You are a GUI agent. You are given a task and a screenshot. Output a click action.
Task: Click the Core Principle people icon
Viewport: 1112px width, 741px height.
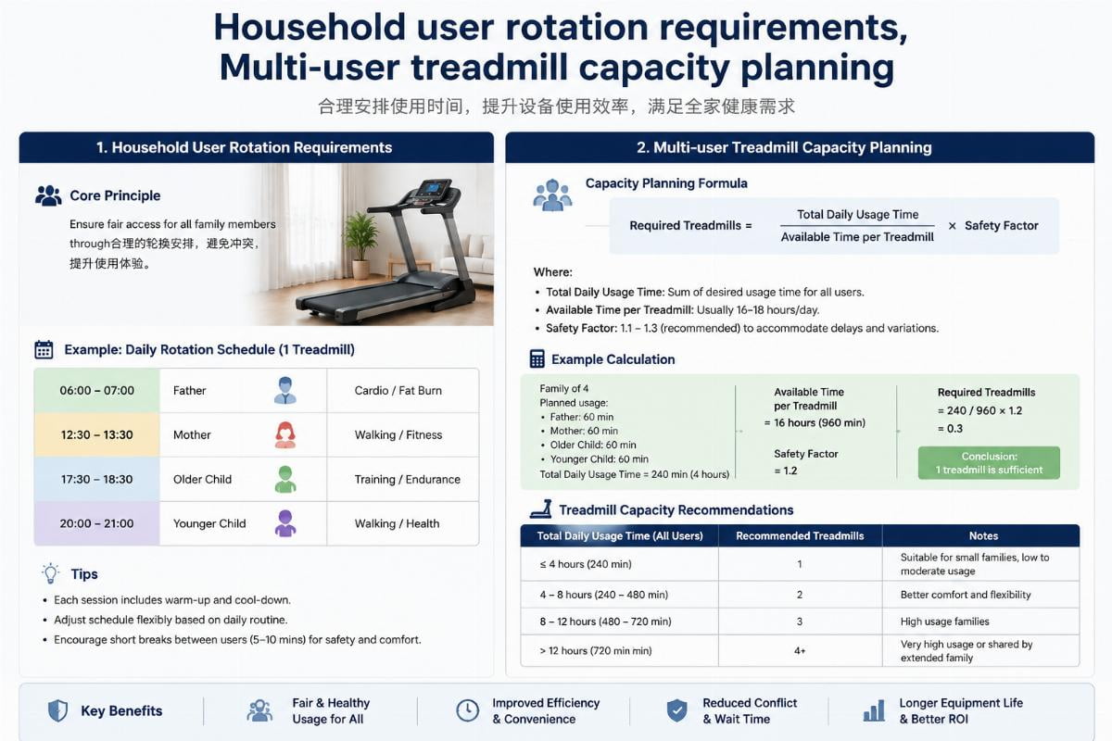click(x=48, y=195)
